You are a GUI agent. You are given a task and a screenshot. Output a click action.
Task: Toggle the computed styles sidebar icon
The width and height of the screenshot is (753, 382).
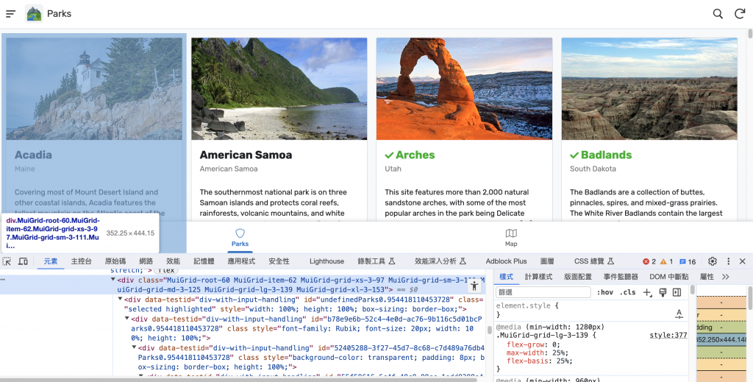(677, 292)
